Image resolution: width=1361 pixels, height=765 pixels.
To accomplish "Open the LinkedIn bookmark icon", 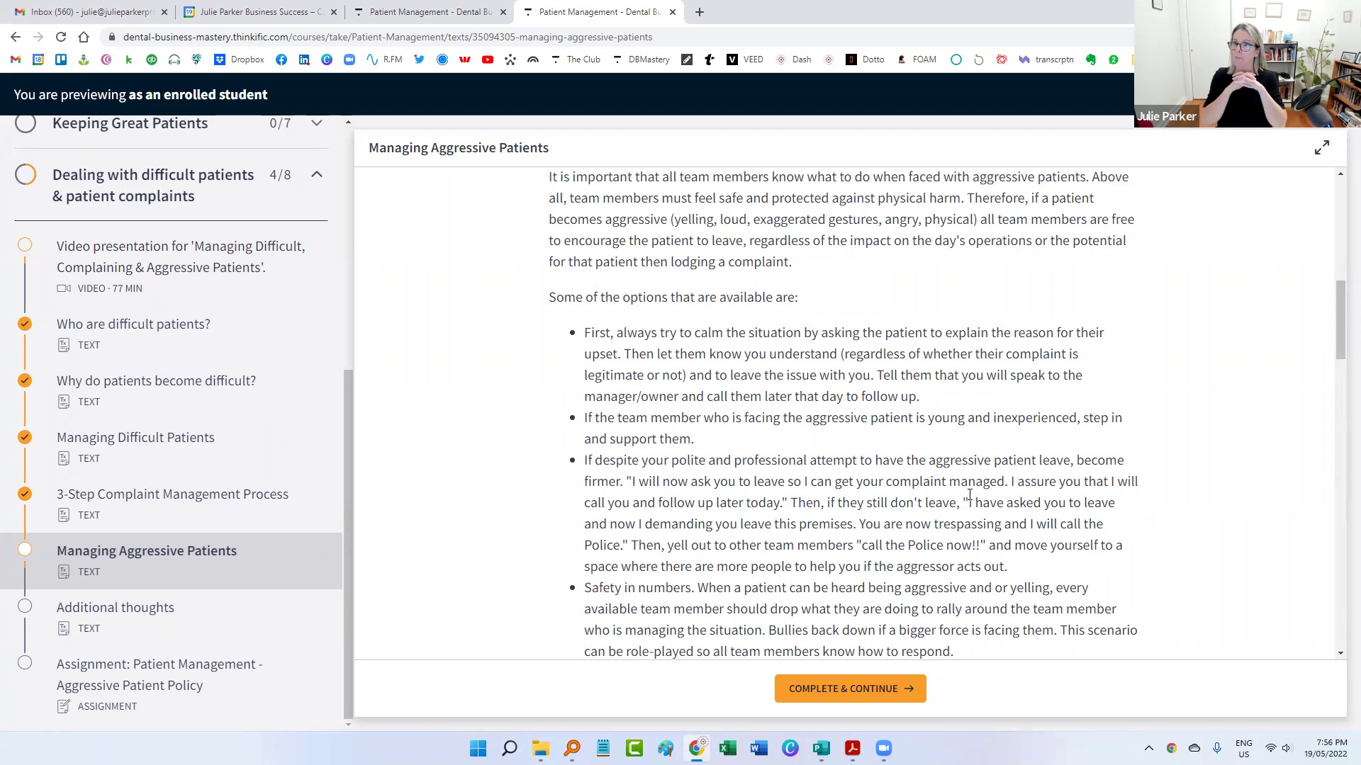I will pyautogui.click(x=304, y=59).
